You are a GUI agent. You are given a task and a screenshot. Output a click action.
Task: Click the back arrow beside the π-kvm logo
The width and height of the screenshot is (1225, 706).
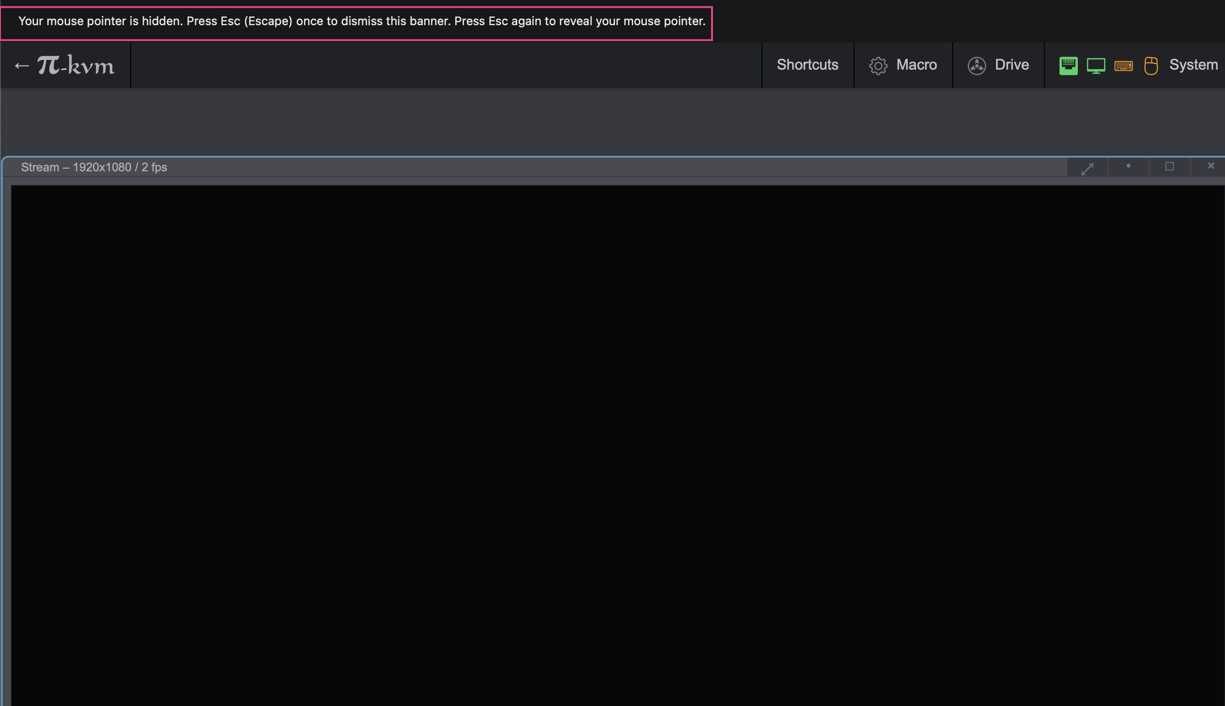click(x=22, y=66)
